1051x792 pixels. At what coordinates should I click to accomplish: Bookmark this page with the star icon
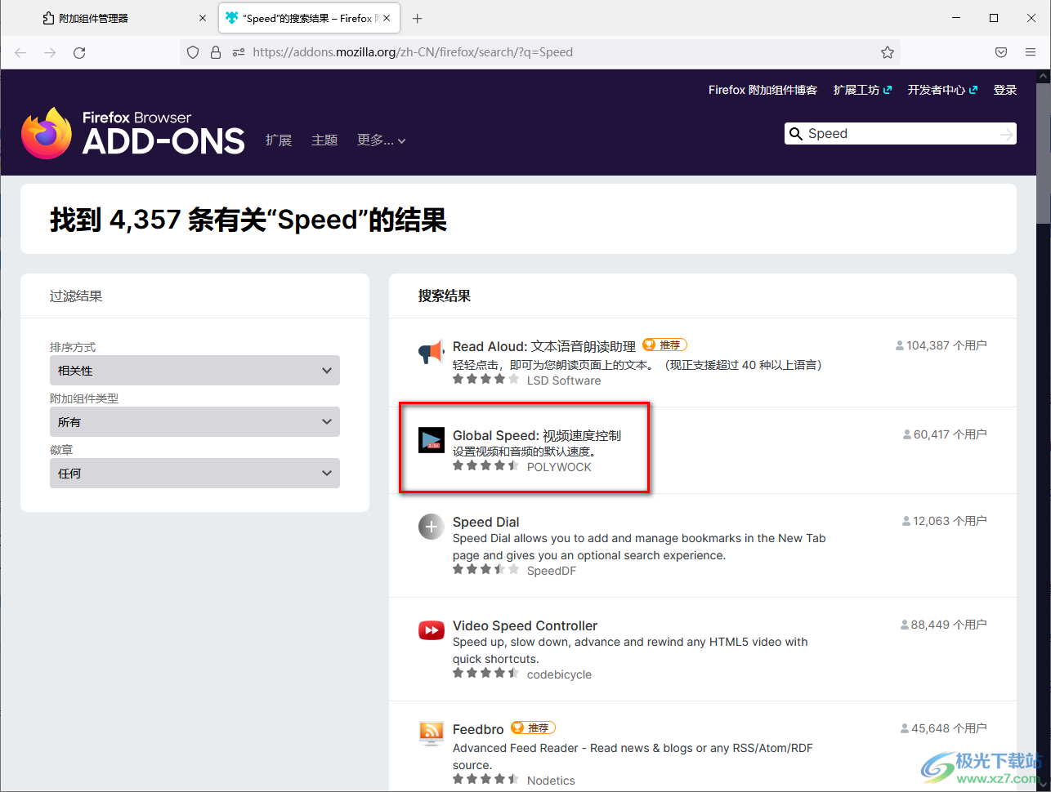coord(888,52)
